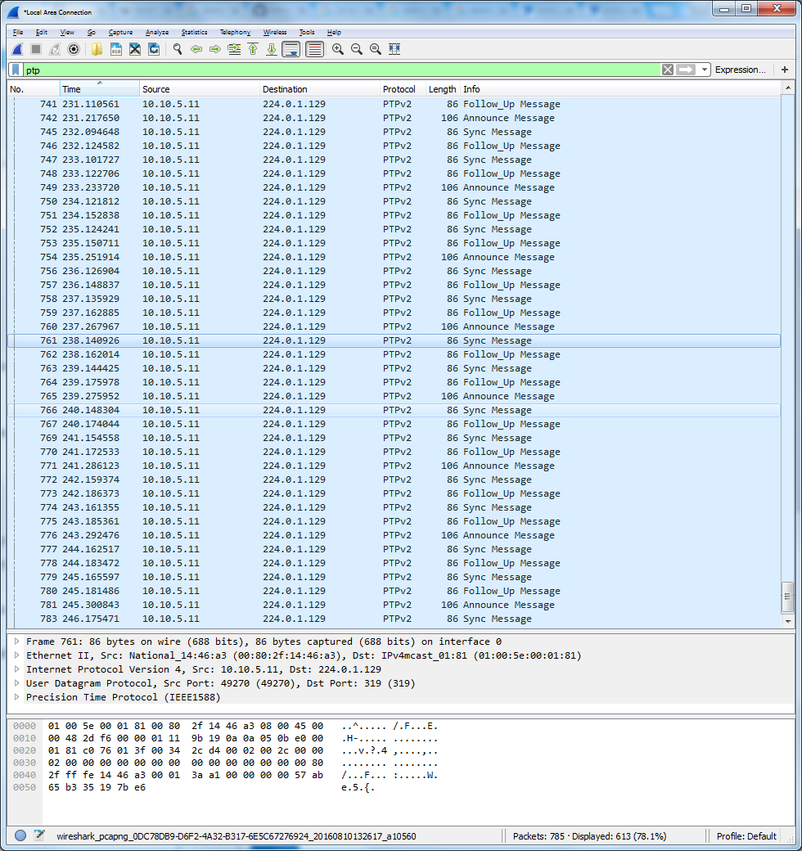The image size is (802, 851).
Task: Open capture options gear icon
Action: (x=74, y=49)
